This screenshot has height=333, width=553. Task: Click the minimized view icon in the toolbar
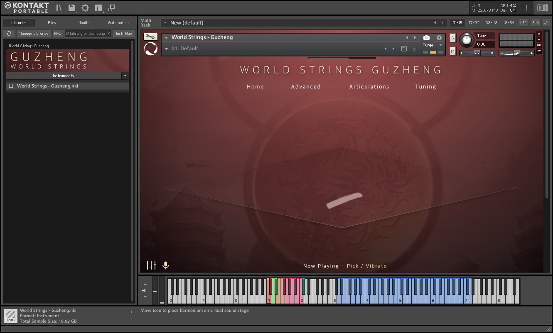coord(112,8)
